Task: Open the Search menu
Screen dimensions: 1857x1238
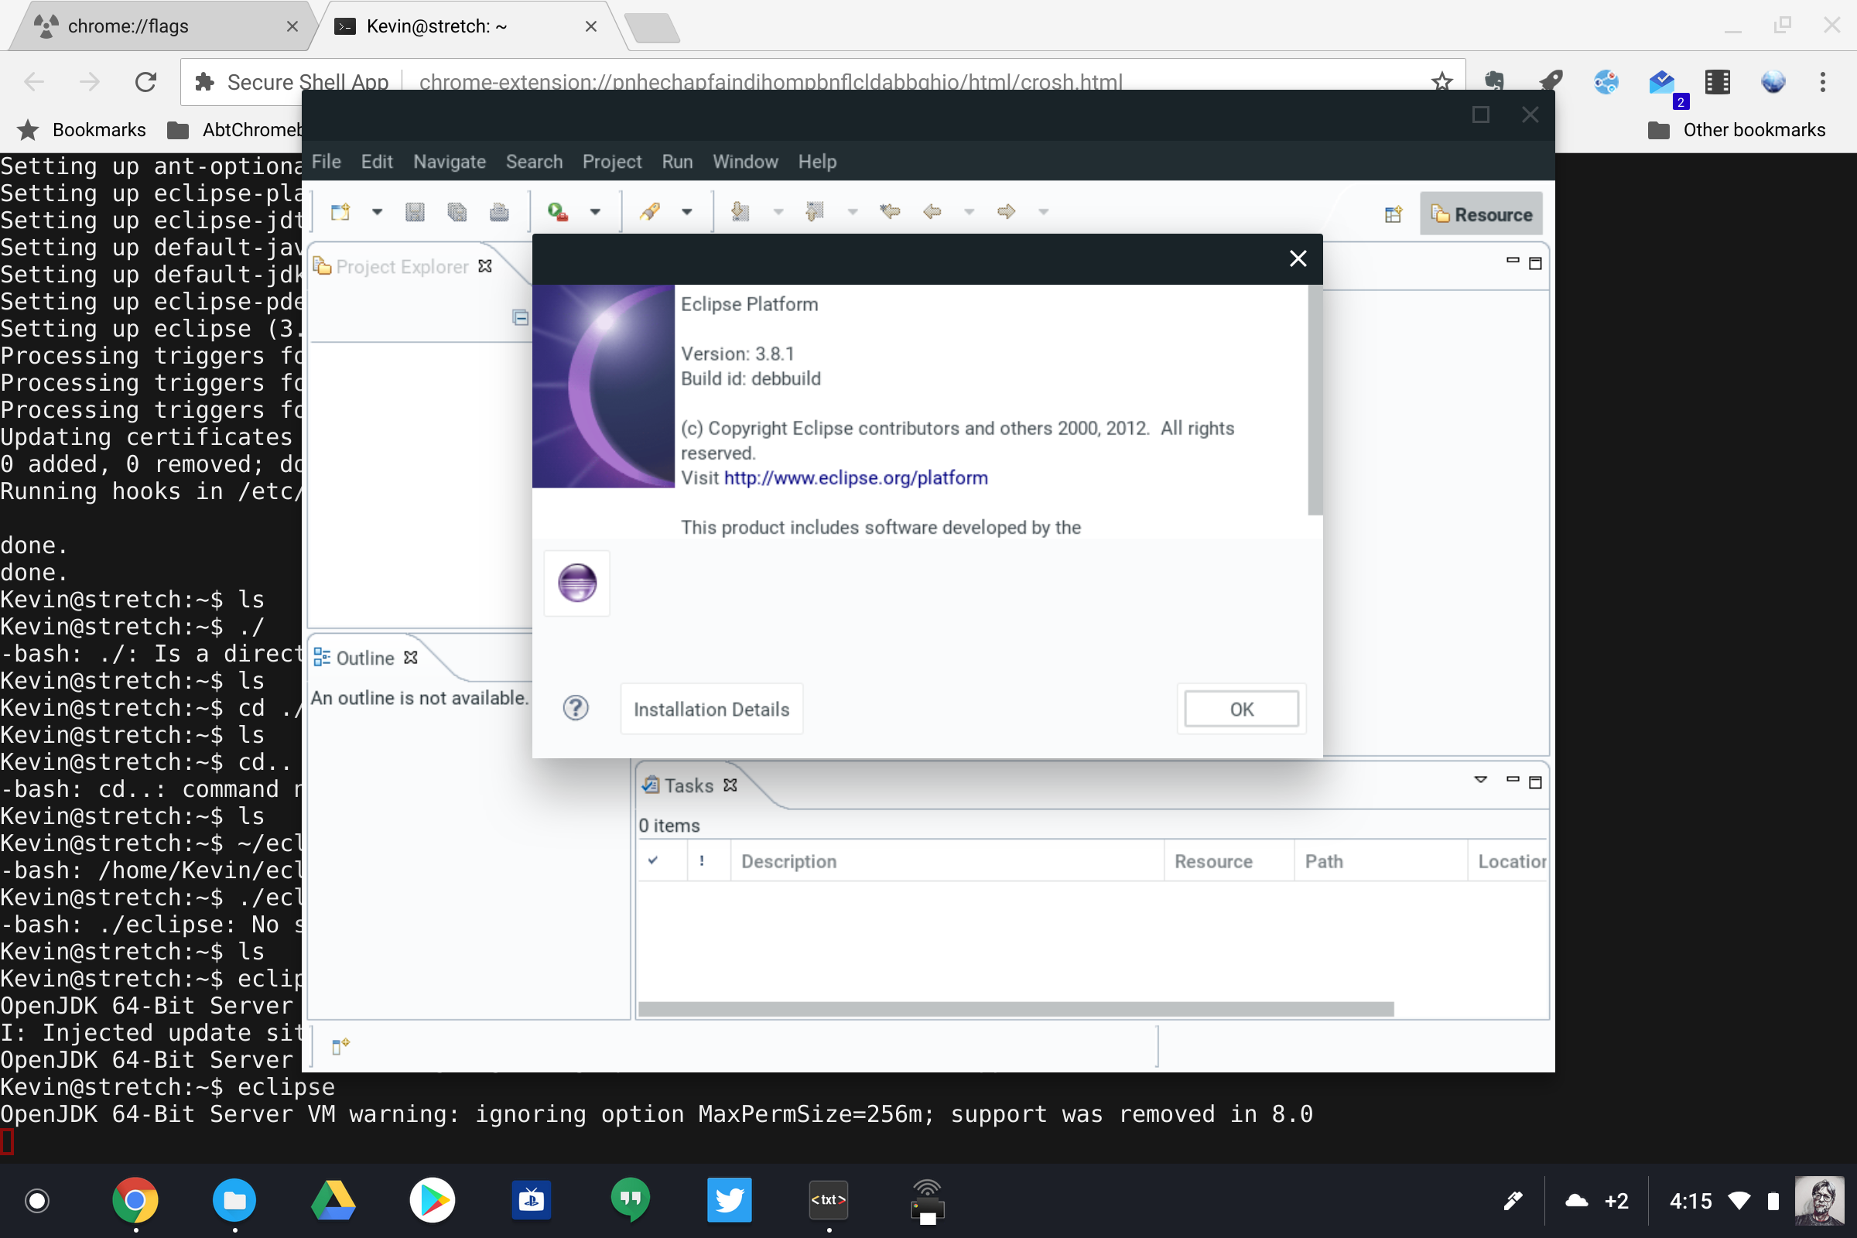Action: coord(535,162)
